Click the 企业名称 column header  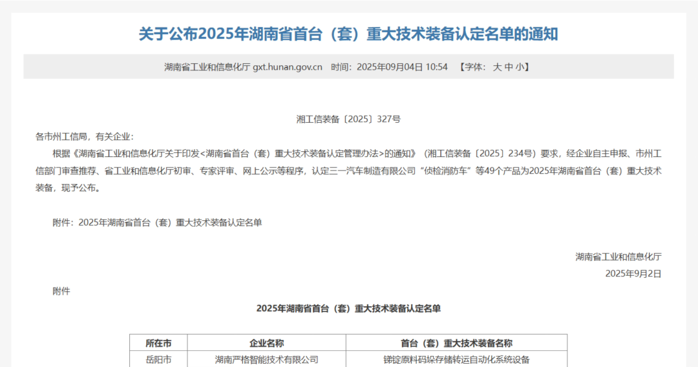[x=267, y=344]
